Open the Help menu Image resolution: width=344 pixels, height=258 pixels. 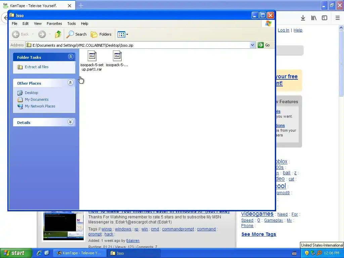click(x=84, y=24)
